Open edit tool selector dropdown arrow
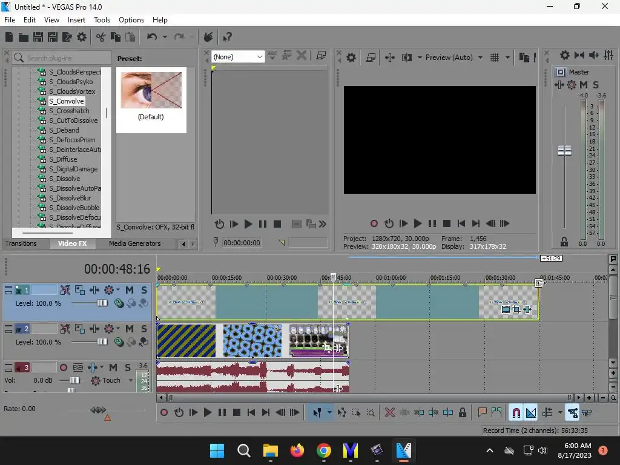Screen dimensions: 620x465 tap(329, 413)
